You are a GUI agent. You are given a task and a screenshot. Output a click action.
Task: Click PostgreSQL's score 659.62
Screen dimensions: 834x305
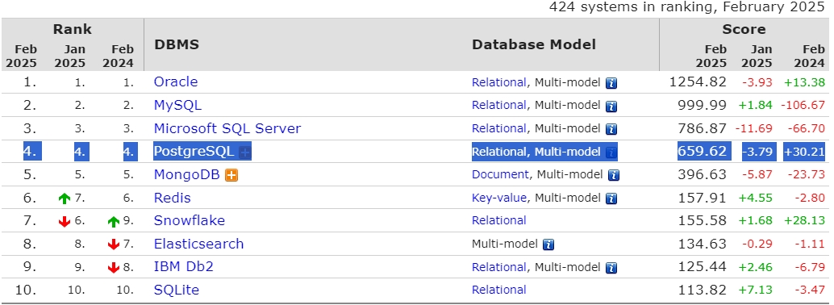click(x=702, y=152)
